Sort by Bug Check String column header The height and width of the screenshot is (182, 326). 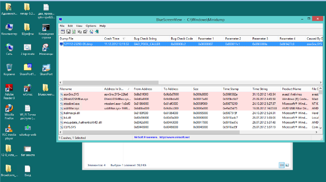[x=151, y=39]
